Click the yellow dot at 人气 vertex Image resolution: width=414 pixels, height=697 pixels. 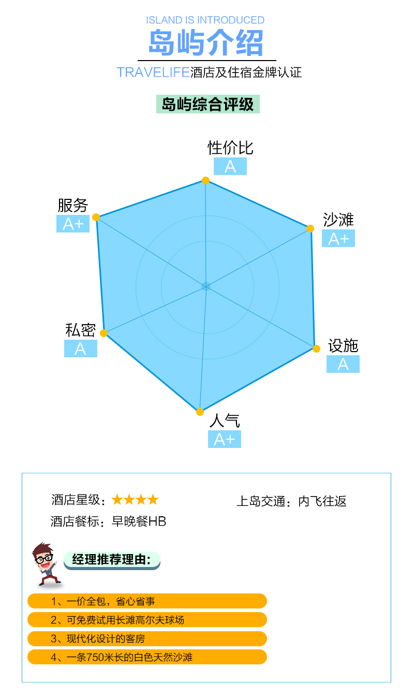point(200,412)
